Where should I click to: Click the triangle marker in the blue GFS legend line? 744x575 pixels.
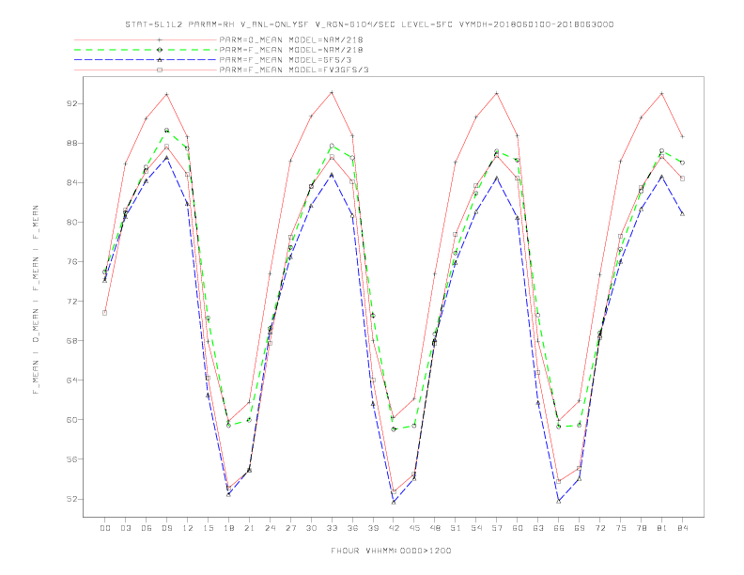[160, 60]
